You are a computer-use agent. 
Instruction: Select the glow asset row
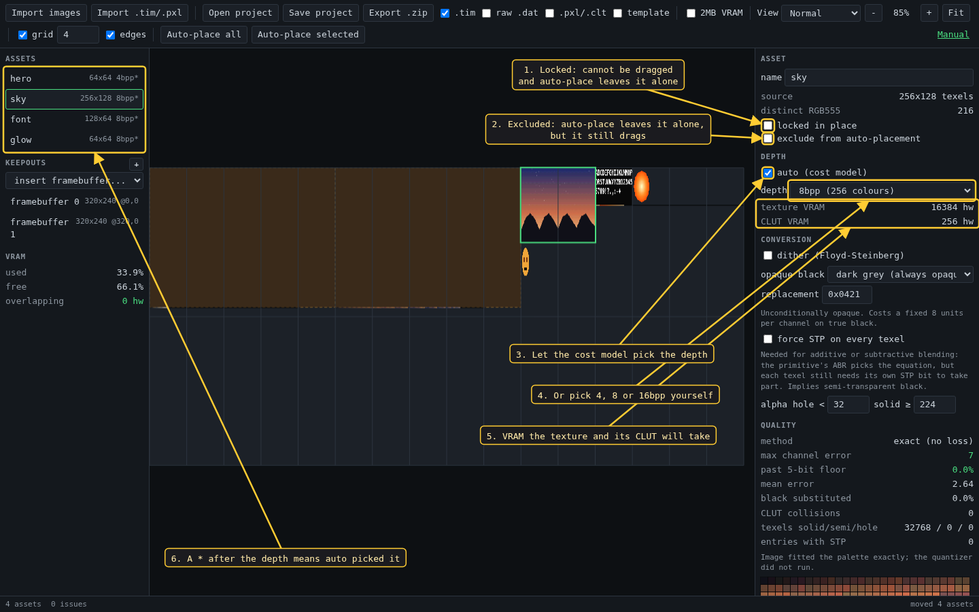(x=75, y=139)
